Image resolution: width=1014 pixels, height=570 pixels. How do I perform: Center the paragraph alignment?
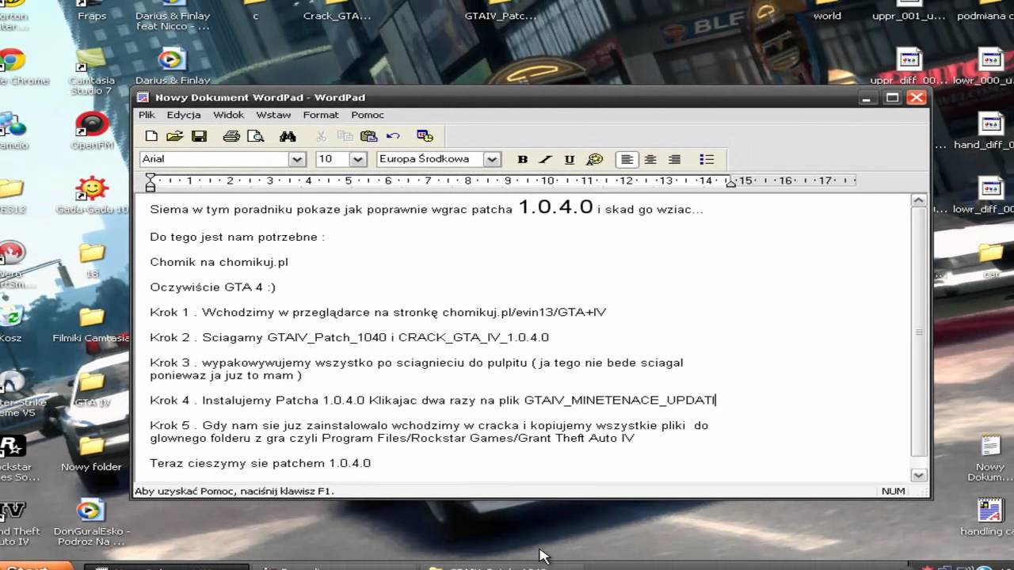click(650, 159)
